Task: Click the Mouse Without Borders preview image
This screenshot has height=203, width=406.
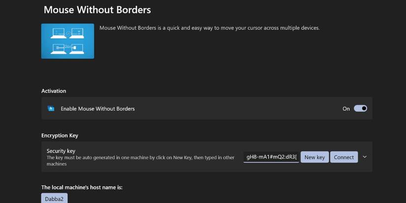Action: pos(67,41)
